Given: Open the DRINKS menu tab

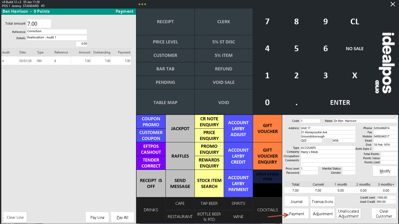Looking at the screenshot, I should pos(151,210).
